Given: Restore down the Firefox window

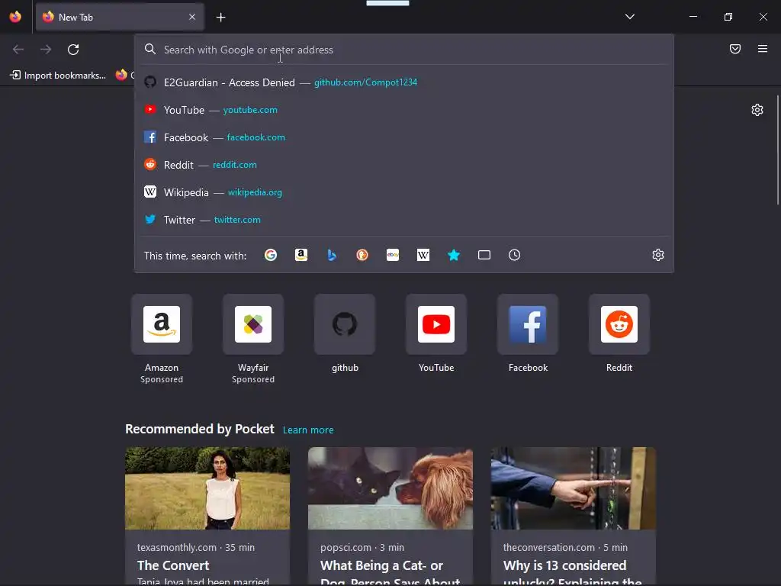Looking at the screenshot, I should click(728, 17).
